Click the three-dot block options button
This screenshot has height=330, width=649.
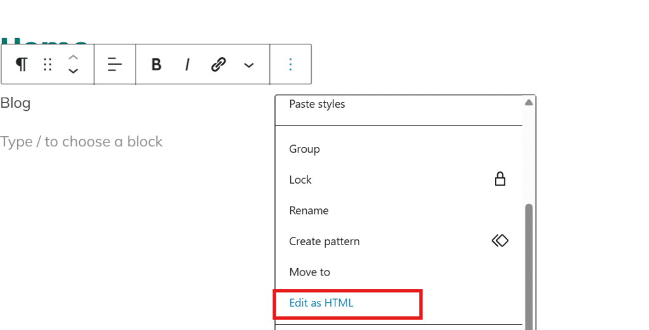pos(290,65)
